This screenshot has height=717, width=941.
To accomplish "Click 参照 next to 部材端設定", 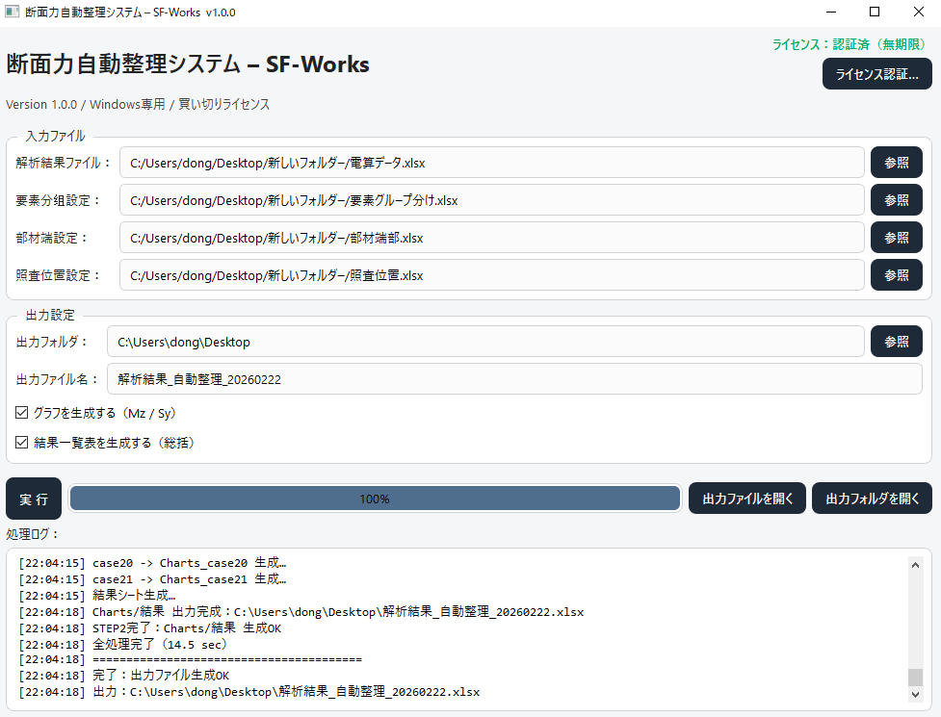I will (896, 238).
